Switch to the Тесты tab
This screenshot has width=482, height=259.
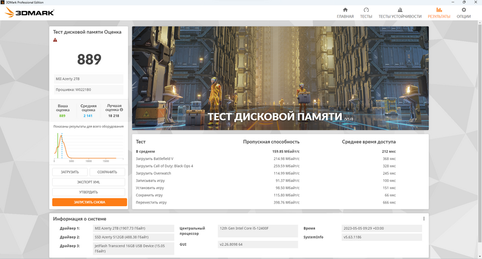tap(366, 13)
